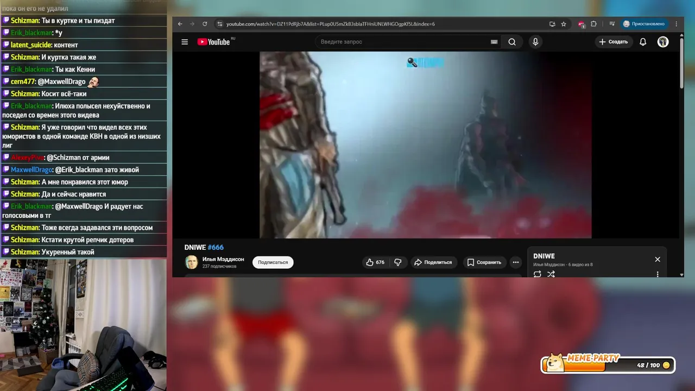Click the emote in cern477's message
Screen dimensions: 695x391
[x=93, y=81]
